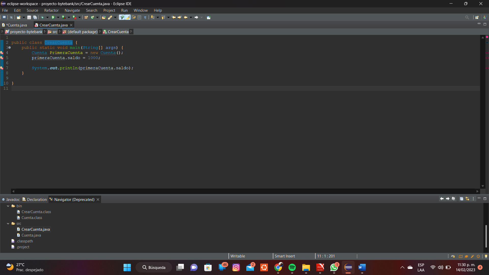Navigate Forward with white right arrow

(196, 17)
